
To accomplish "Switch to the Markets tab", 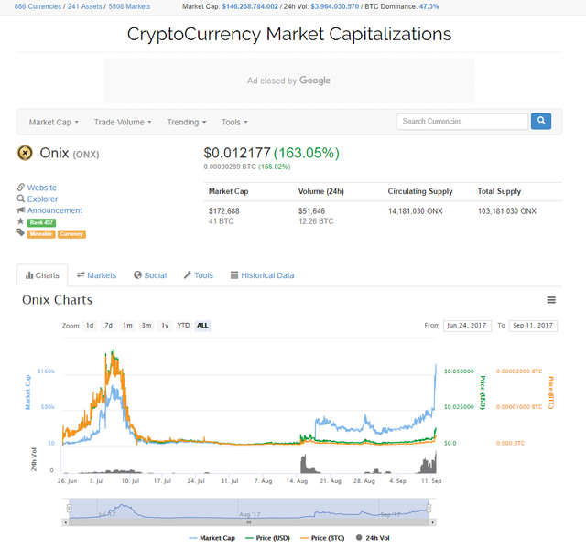I will pyautogui.click(x=96, y=275).
